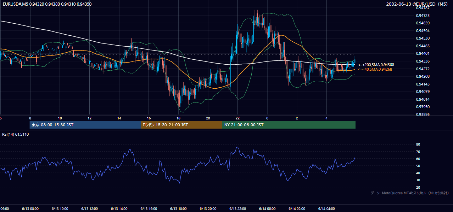The height and width of the screenshot is (212, 453).
Task: Click hour tick 0 under the candlestick chart
Action: point(267,118)
